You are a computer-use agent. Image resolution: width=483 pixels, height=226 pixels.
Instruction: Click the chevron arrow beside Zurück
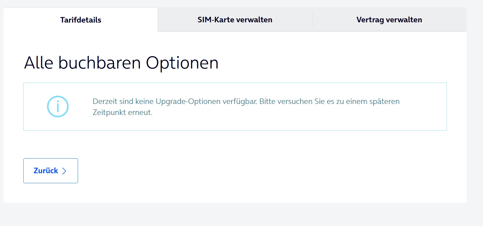[x=64, y=171]
